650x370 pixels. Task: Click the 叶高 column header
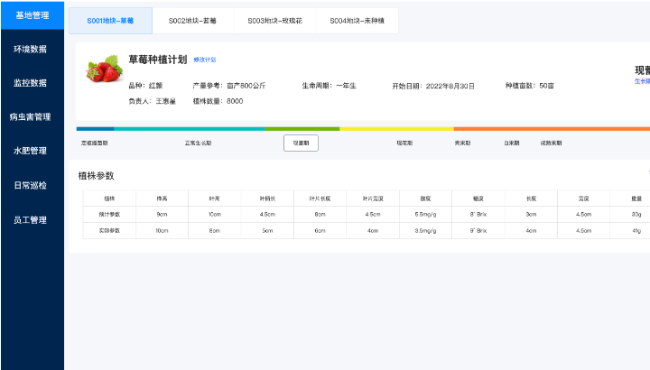(x=215, y=199)
